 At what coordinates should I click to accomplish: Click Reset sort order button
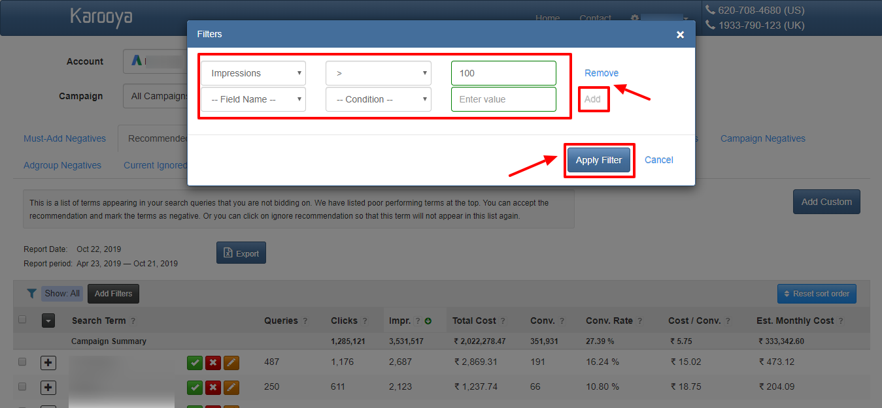tap(817, 294)
